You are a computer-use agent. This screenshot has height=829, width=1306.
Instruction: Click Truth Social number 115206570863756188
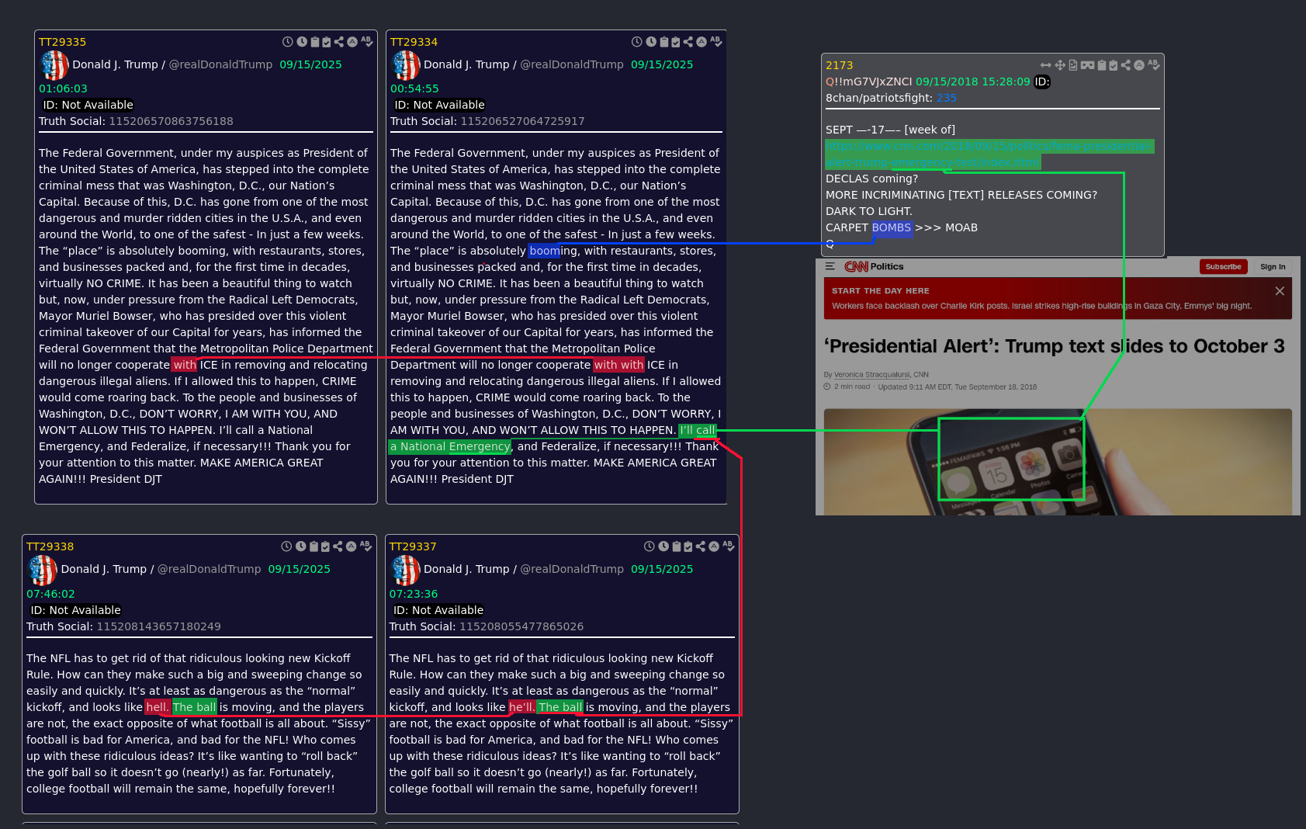pyautogui.click(x=171, y=121)
